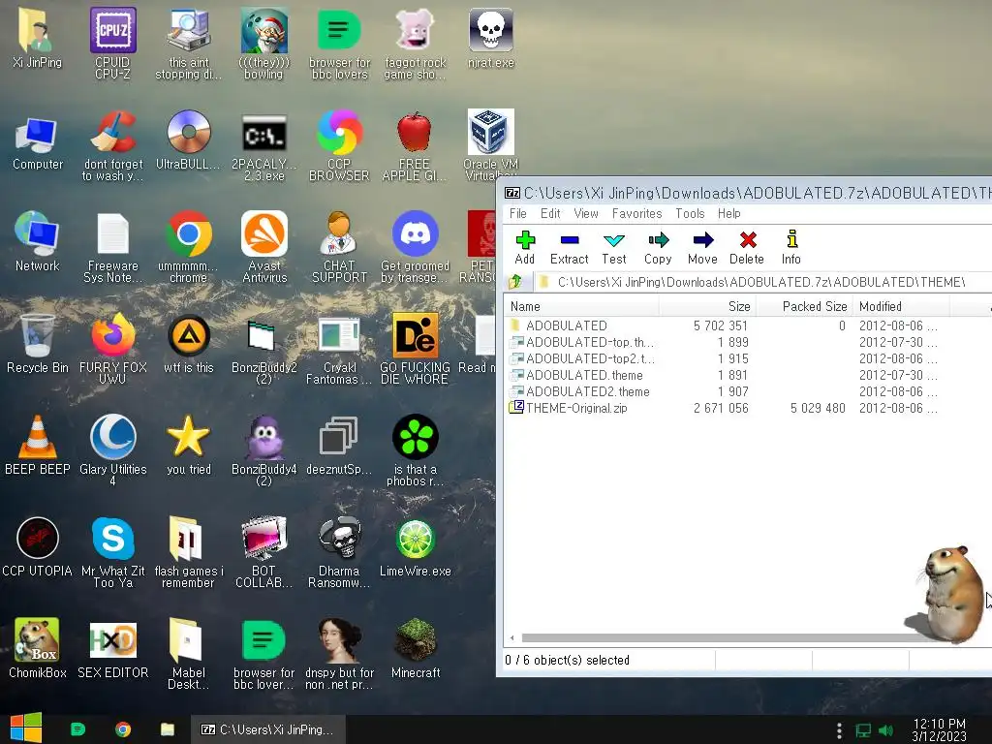Select the FREE APPLE GI... icon

coord(415,147)
